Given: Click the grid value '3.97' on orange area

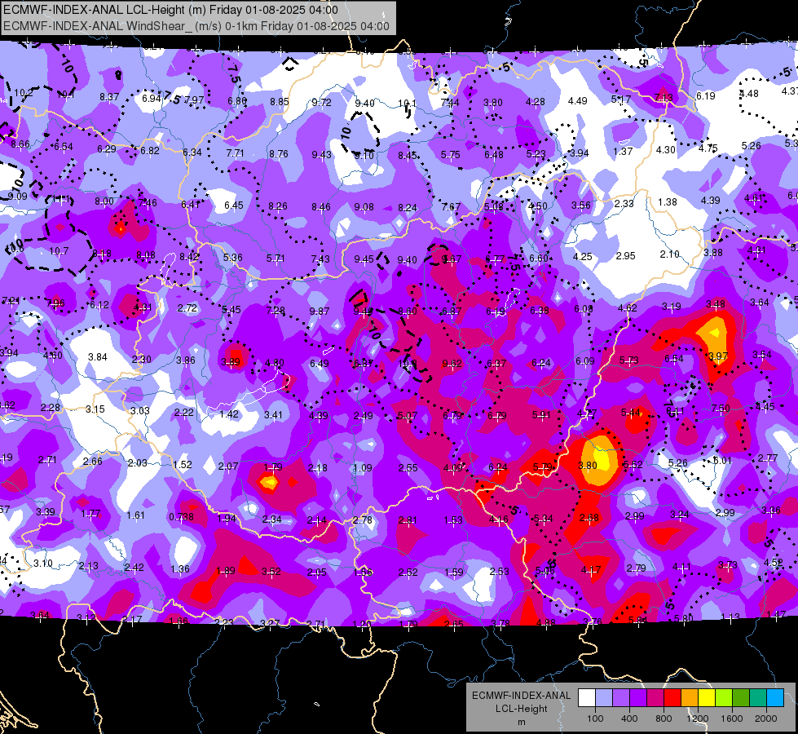Looking at the screenshot, I should (x=718, y=356).
